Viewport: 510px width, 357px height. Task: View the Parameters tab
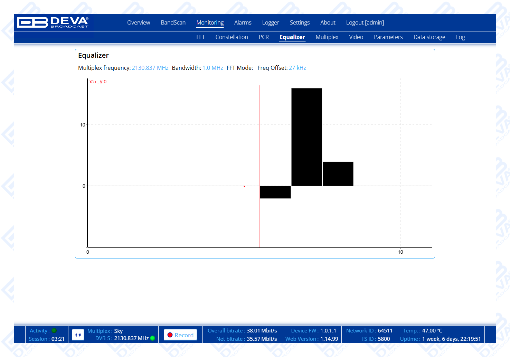388,37
